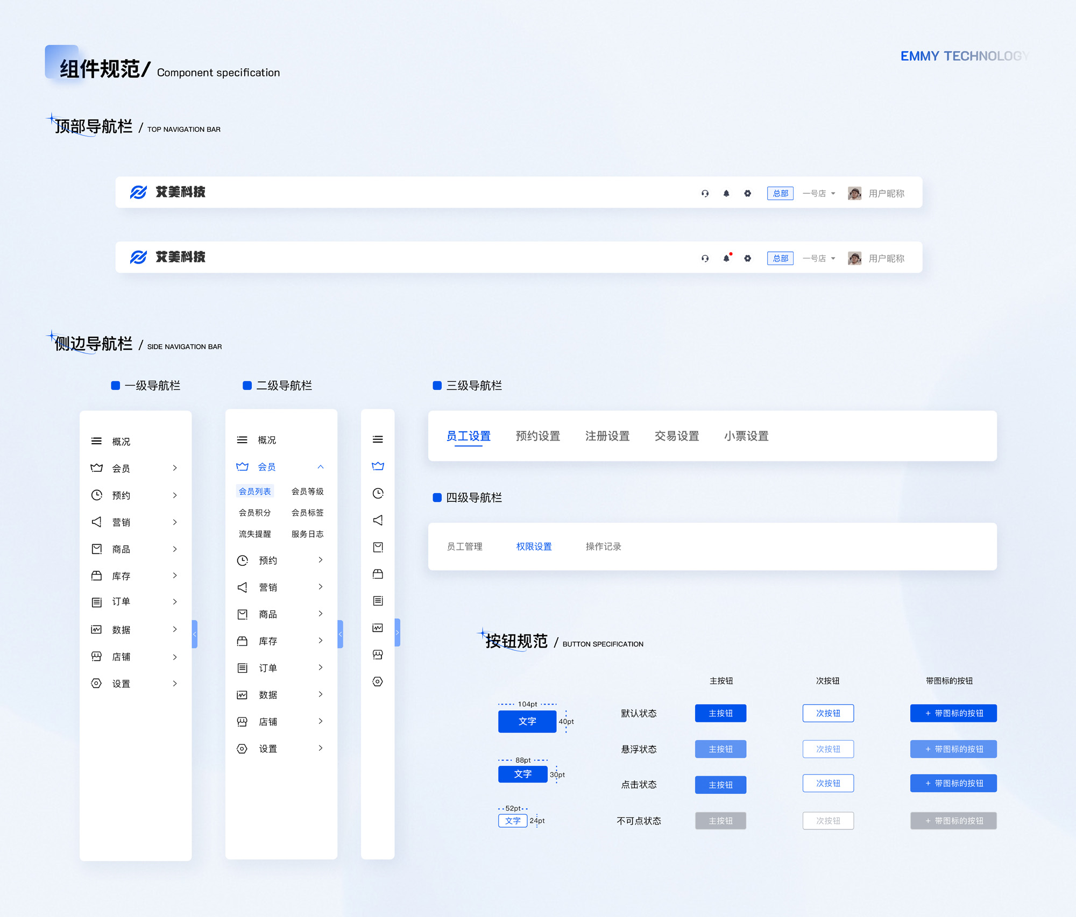Image resolution: width=1076 pixels, height=917 pixels.
Task: Switch to 注册设置 tab
Action: (x=607, y=436)
